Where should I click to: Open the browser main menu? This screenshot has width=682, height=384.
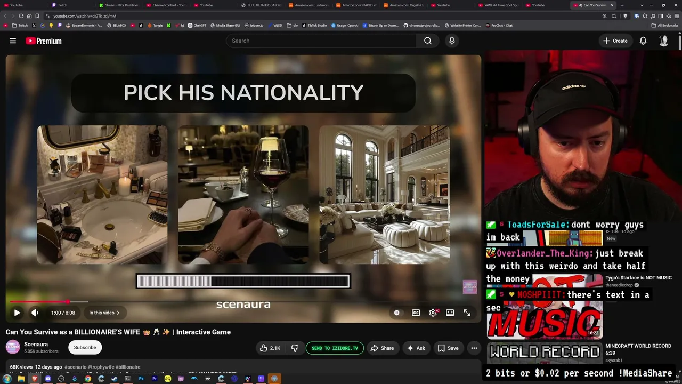[x=676, y=16]
